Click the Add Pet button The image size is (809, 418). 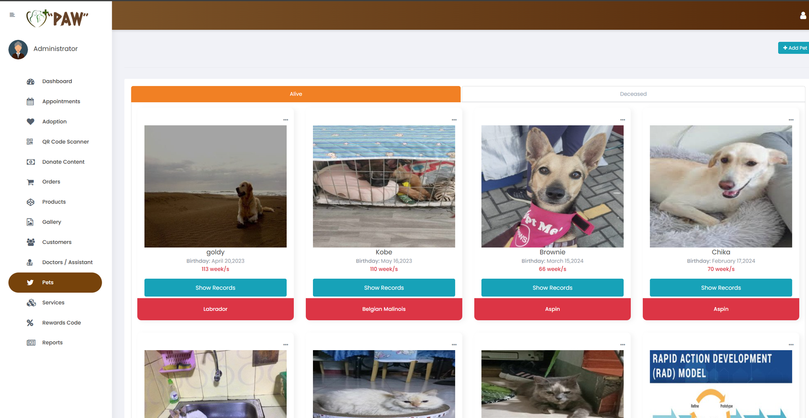tap(794, 48)
